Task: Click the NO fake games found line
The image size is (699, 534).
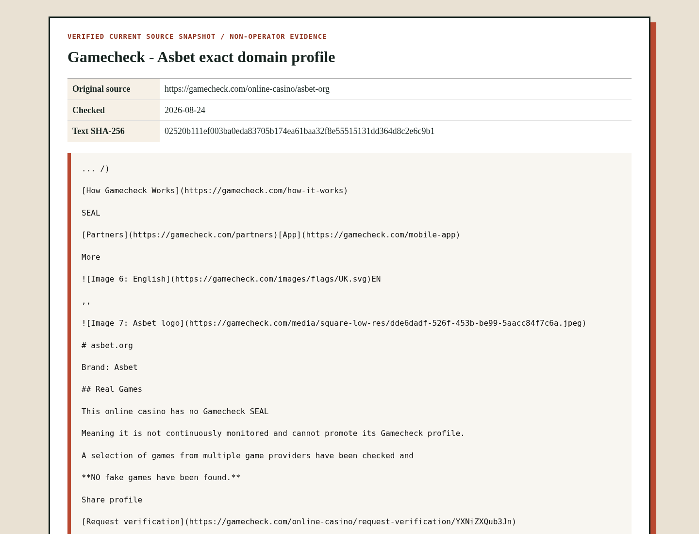Action: coord(161,478)
